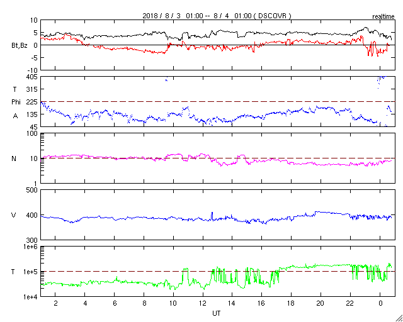
Task: Click the '300' tick on velocity panel
Action: pyautogui.click(x=32, y=240)
